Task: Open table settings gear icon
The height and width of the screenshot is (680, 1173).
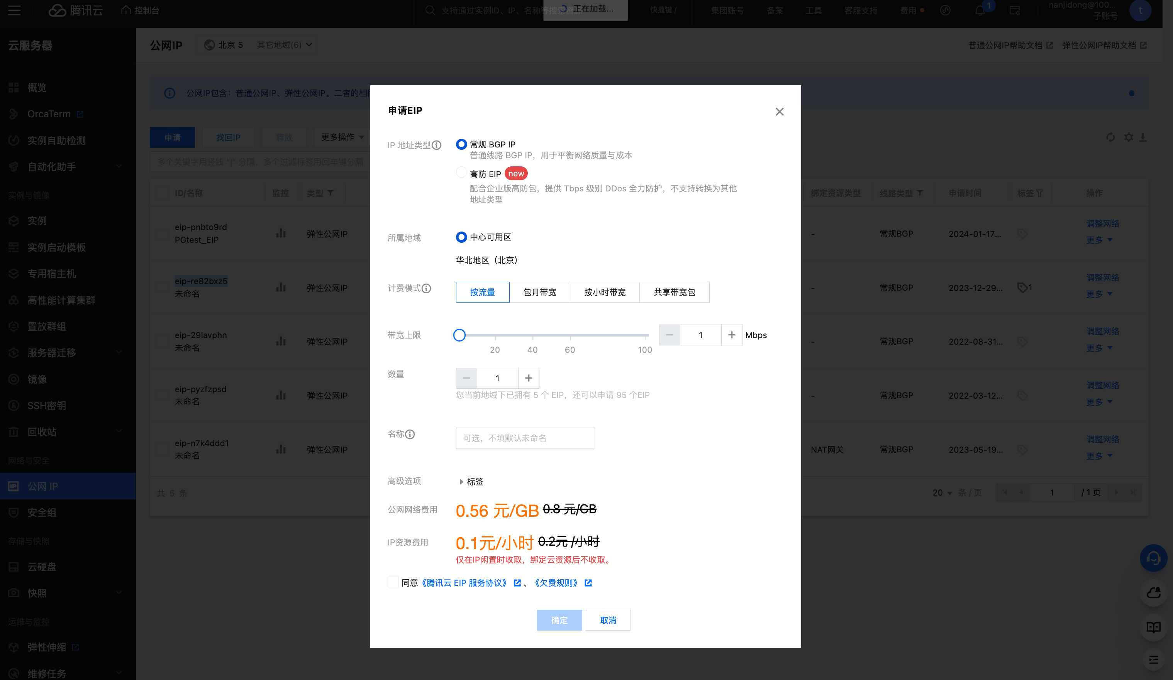Action: 1128,137
